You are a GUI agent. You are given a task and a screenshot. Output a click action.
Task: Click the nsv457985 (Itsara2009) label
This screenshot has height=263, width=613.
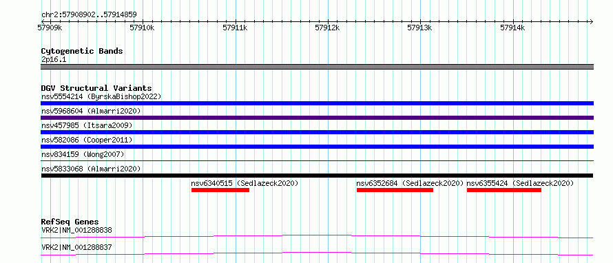click(87, 125)
